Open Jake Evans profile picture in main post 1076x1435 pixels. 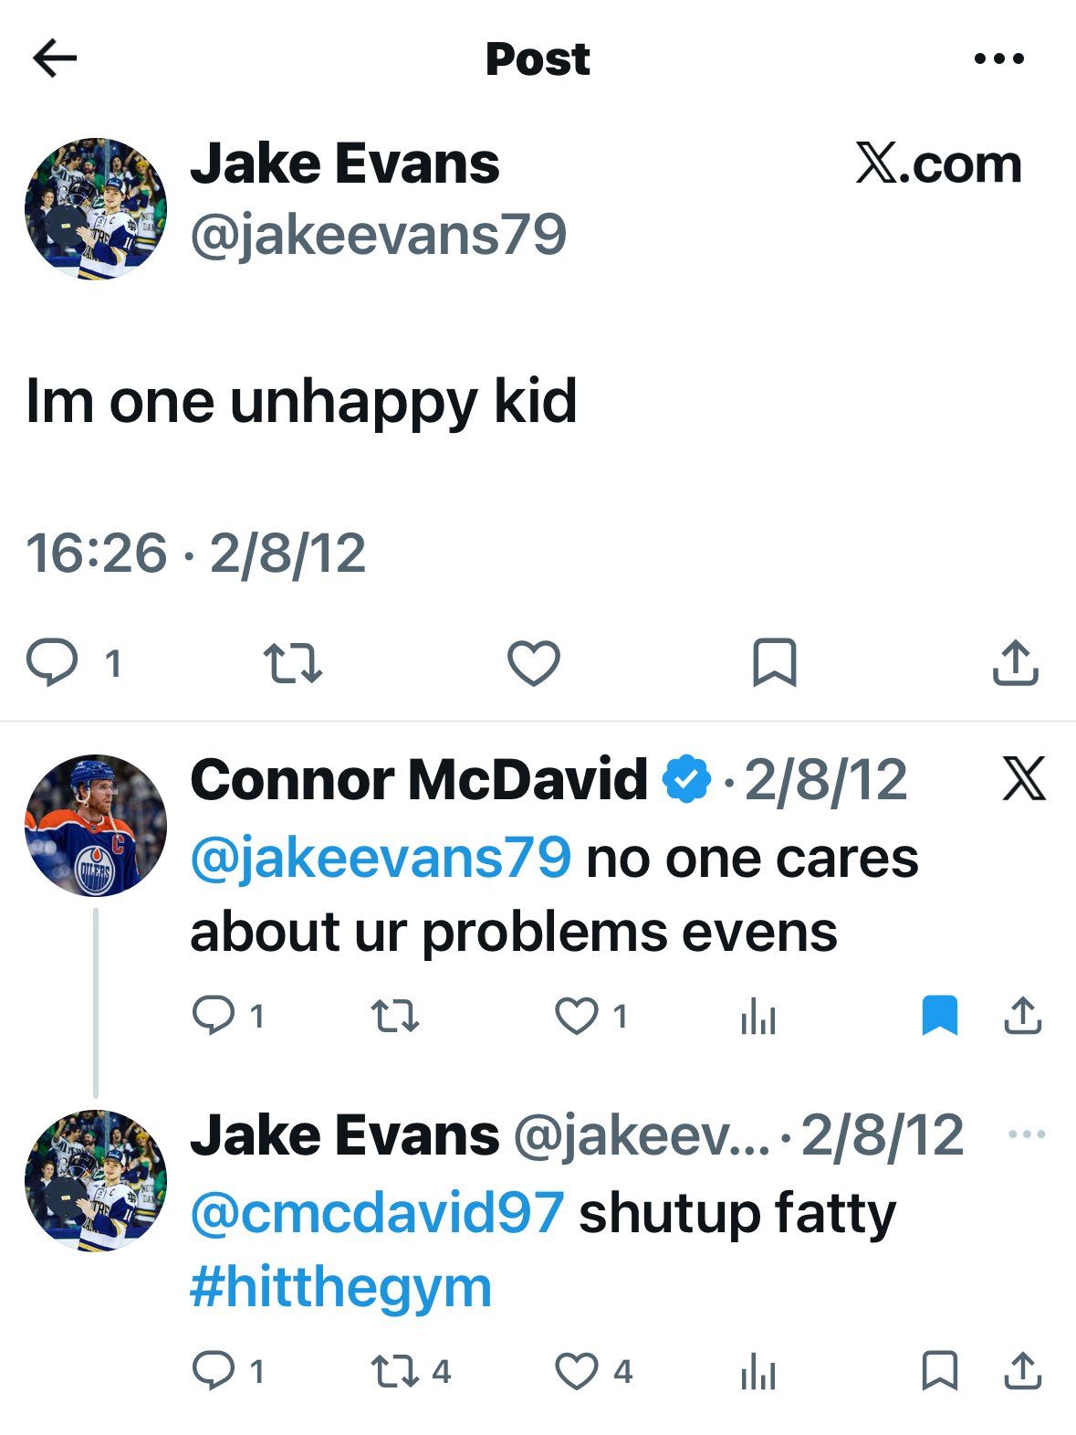96,209
